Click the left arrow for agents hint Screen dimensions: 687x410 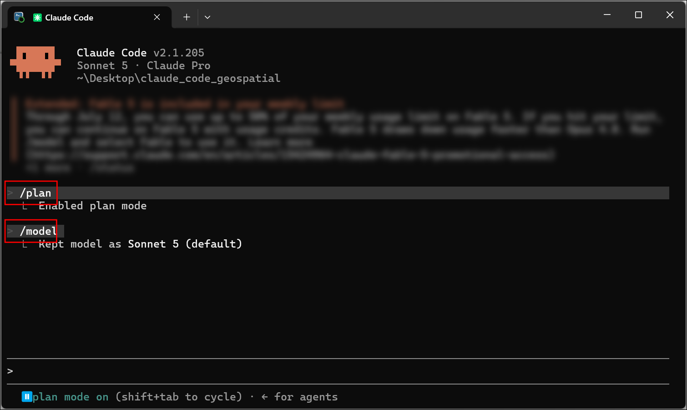tap(299, 397)
